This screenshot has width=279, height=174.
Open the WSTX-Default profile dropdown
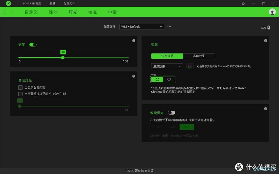(x=142, y=27)
